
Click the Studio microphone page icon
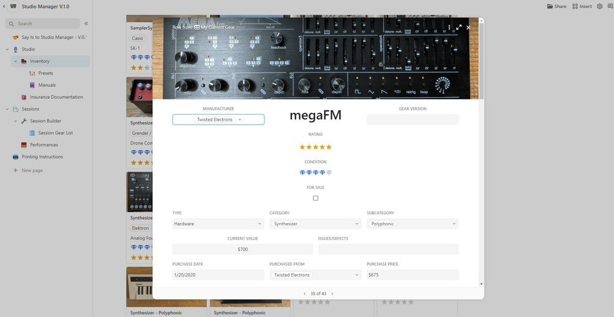pyautogui.click(x=16, y=49)
